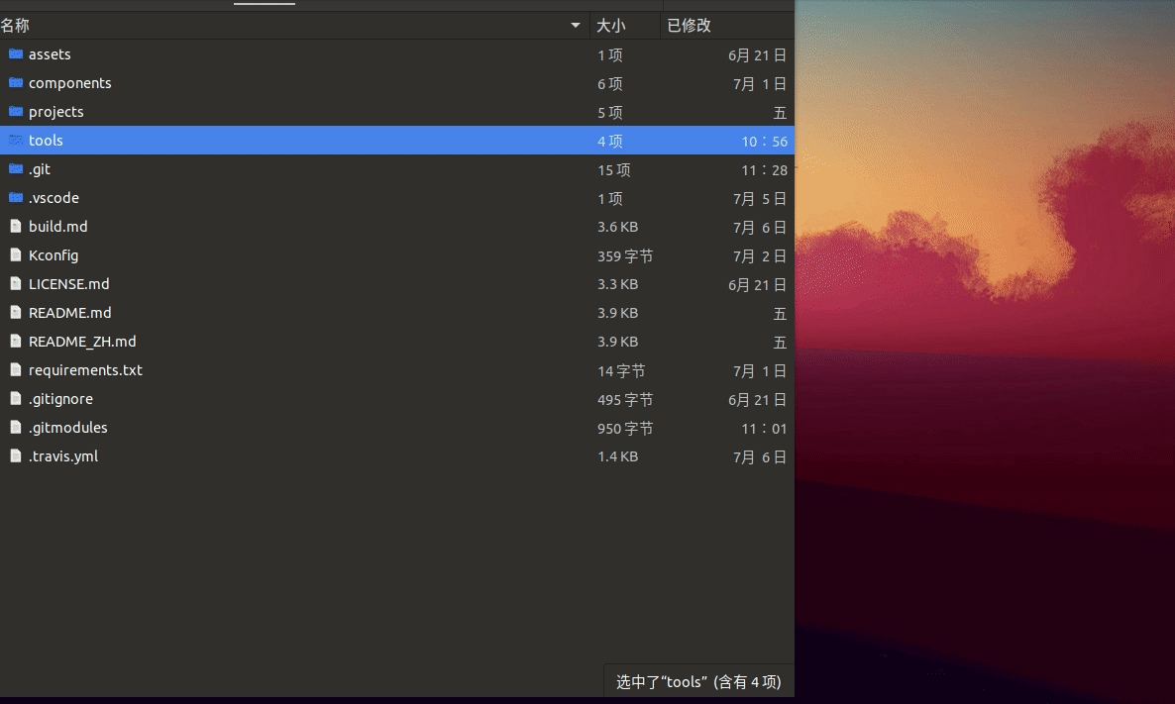Select the .travis.yml file name

pos(63,456)
